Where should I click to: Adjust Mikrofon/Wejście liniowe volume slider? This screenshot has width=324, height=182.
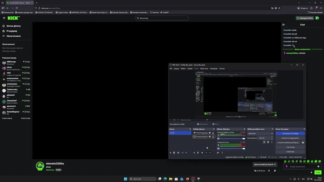click(x=233, y=139)
